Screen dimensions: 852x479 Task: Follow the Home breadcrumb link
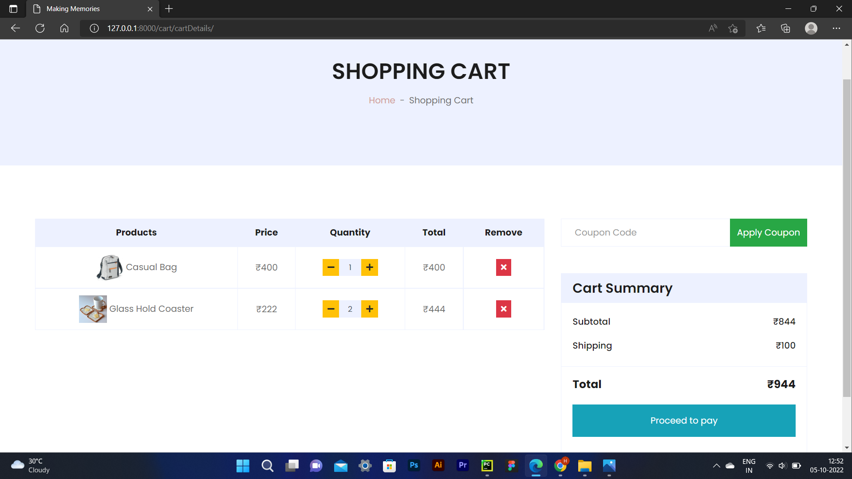pyautogui.click(x=382, y=100)
